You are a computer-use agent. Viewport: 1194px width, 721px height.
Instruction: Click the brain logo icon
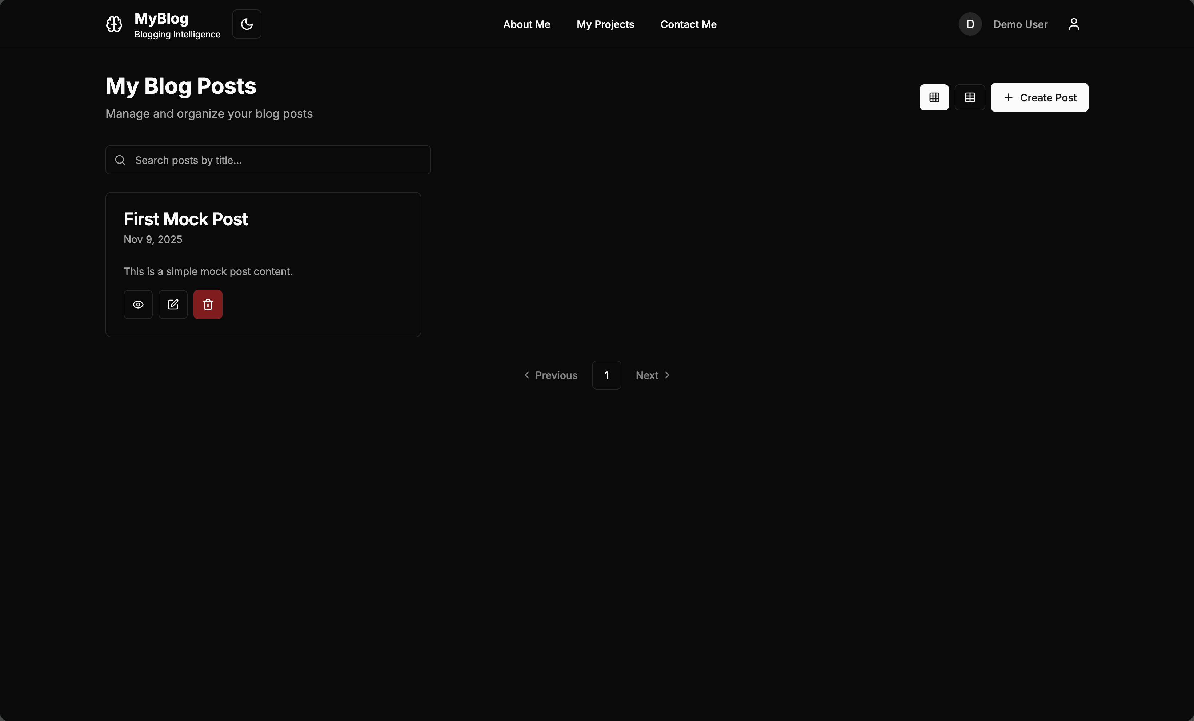click(x=114, y=24)
